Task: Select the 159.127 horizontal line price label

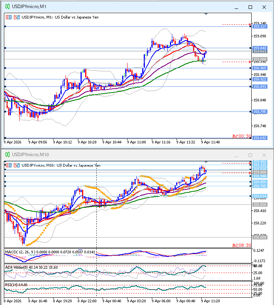Action: pos(260,27)
